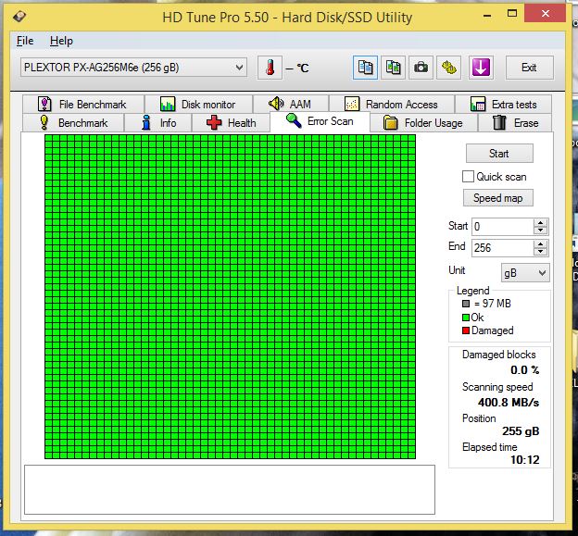Open options with the gears icon
578x536 pixels.
click(x=448, y=68)
